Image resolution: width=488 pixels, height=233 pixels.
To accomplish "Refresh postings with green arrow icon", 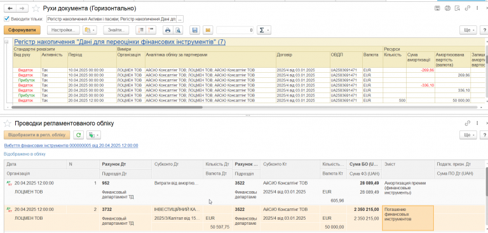I will (x=78, y=135).
